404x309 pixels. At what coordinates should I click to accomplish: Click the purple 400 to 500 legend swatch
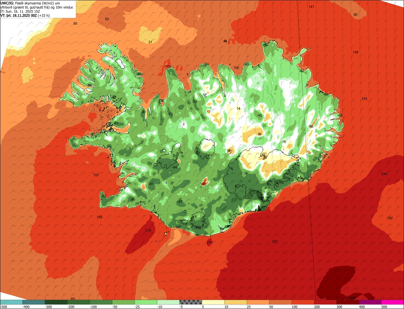[x=370, y=302]
